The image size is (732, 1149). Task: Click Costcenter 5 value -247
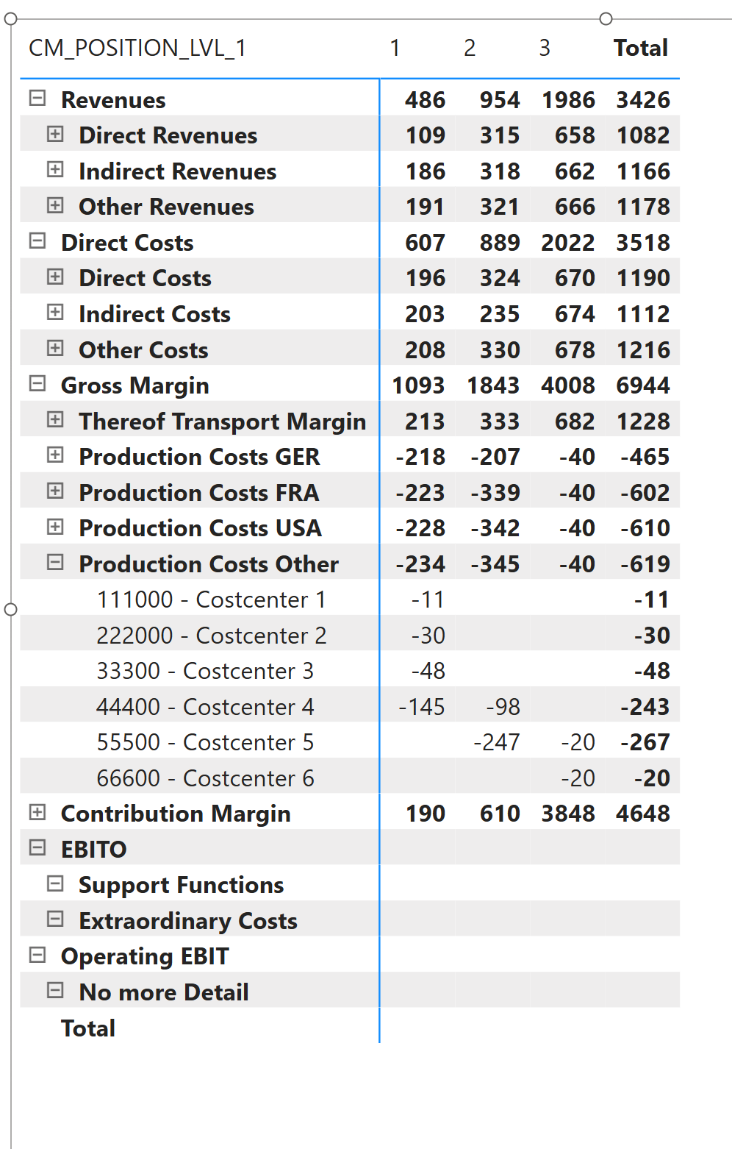click(x=497, y=742)
